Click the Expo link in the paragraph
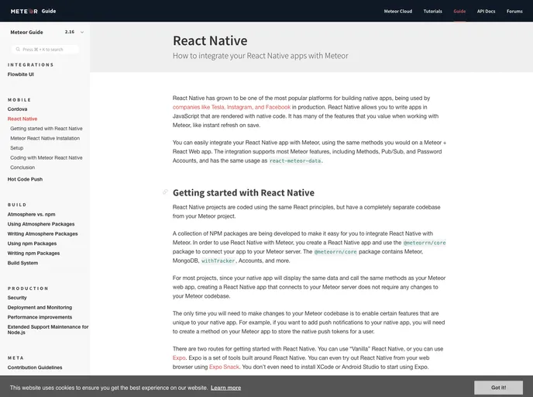The width and height of the screenshot is (533, 397). (179, 358)
